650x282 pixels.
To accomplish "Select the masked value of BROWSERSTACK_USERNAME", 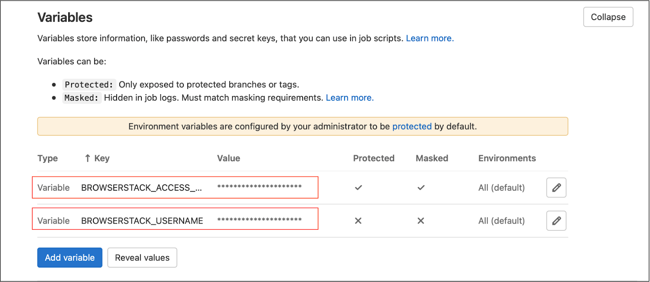I will (259, 220).
